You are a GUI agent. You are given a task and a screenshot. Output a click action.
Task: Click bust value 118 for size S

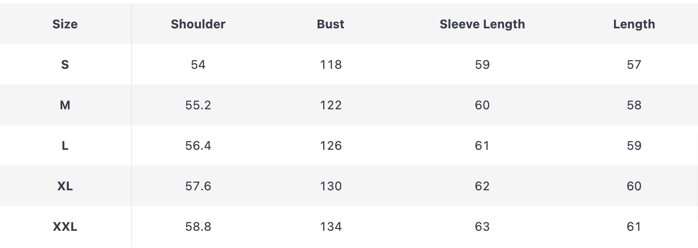pos(331,65)
